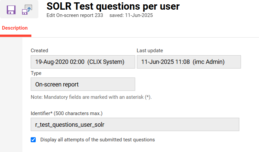Click the 'saved: 11-Jun-2025' status text

click(x=131, y=15)
